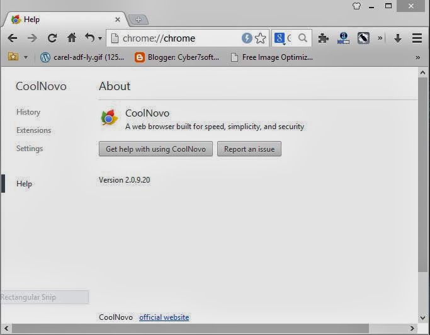Open the downloads arrow icon
Viewport: 430px width, 335px height.
point(398,38)
